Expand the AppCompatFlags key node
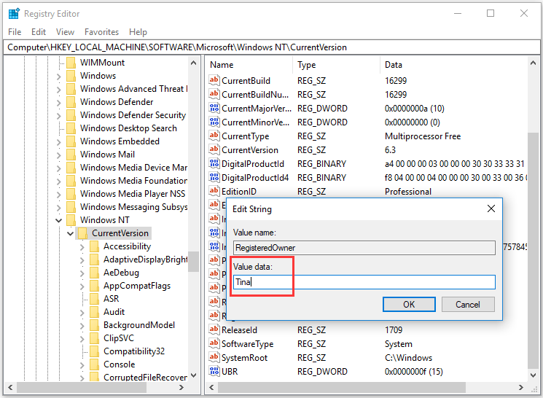Image resolution: width=543 pixels, height=398 pixels. [x=82, y=286]
